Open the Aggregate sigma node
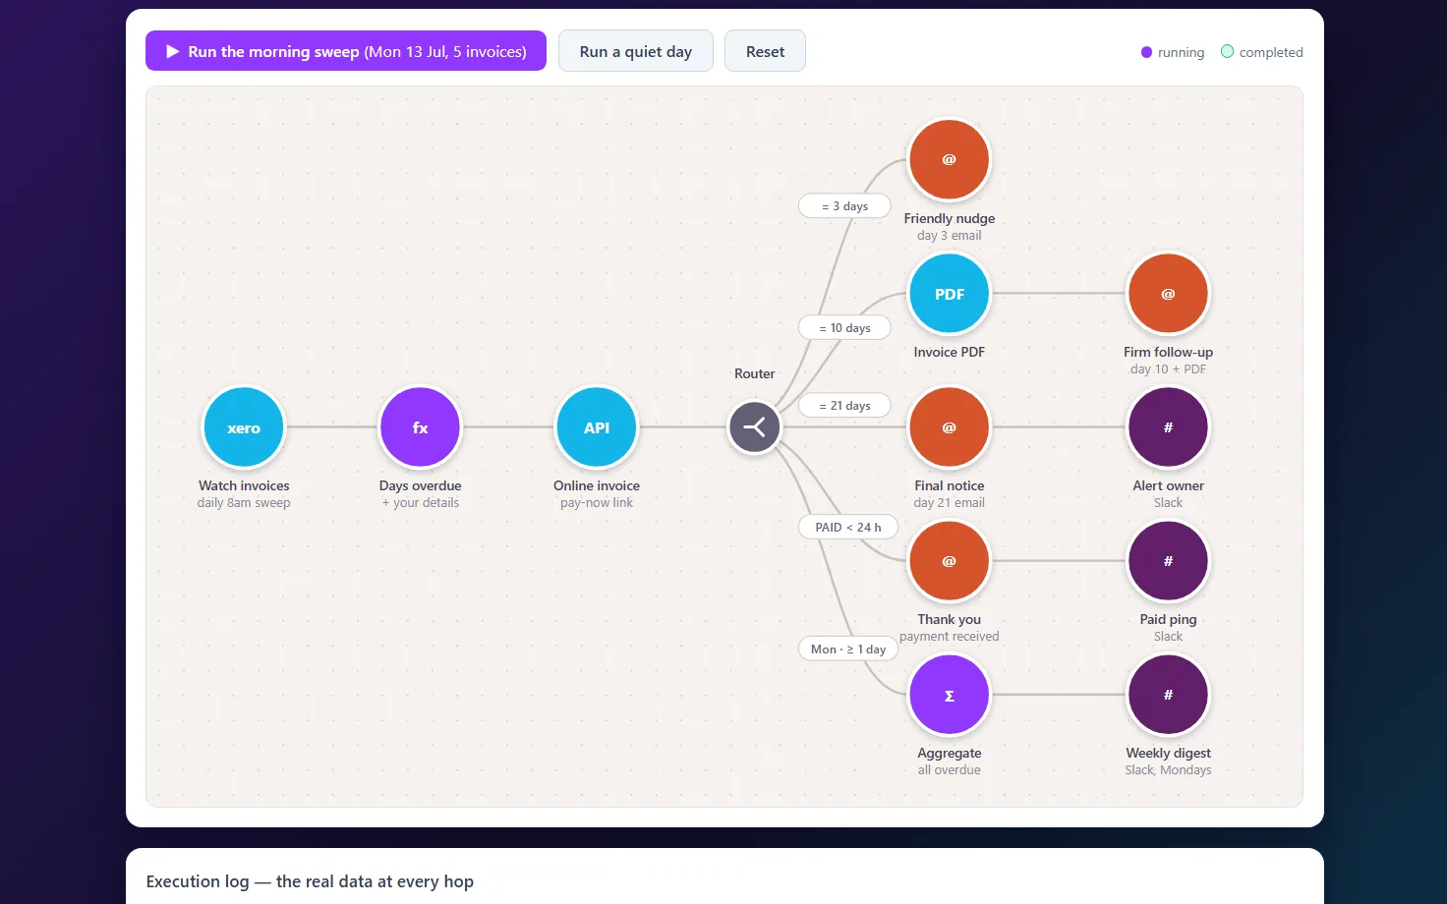This screenshot has width=1447, height=904. [x=950, y=695]
